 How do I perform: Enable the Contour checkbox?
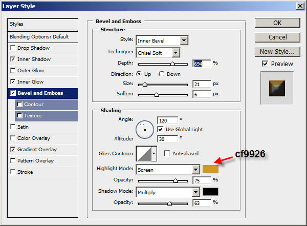point(20,104)
